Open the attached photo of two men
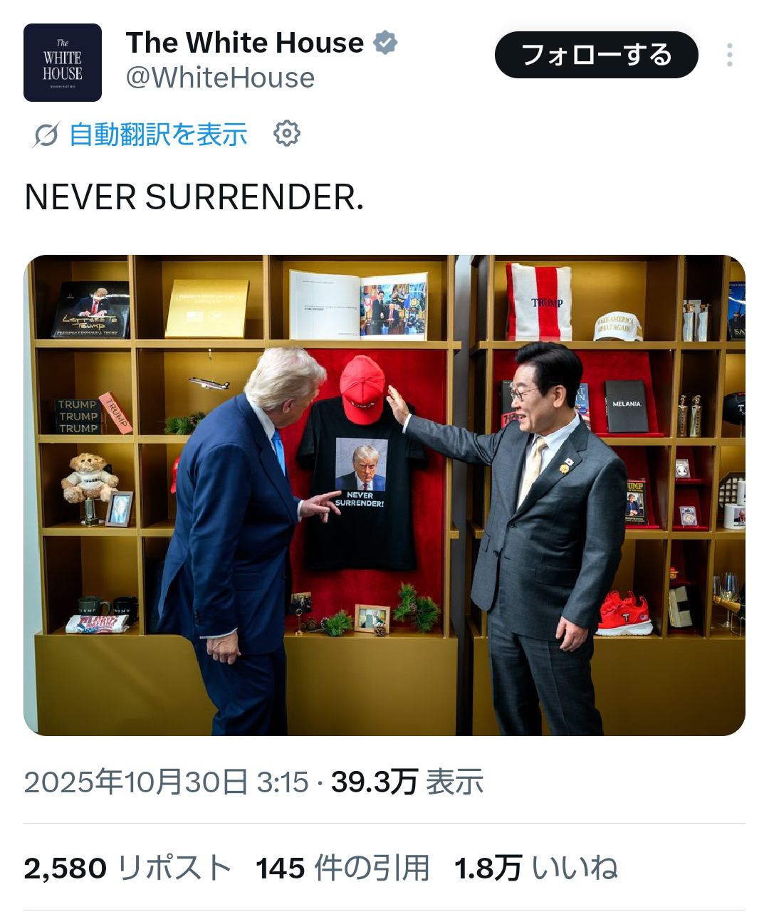Viewport: 769px width, 924px height. pyautogui.click(x=384, y=495)
